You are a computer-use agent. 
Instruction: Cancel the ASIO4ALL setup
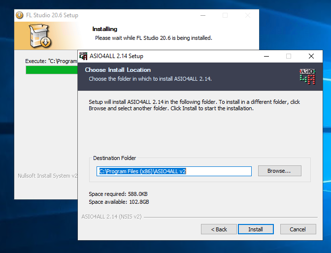pos(298,229)
